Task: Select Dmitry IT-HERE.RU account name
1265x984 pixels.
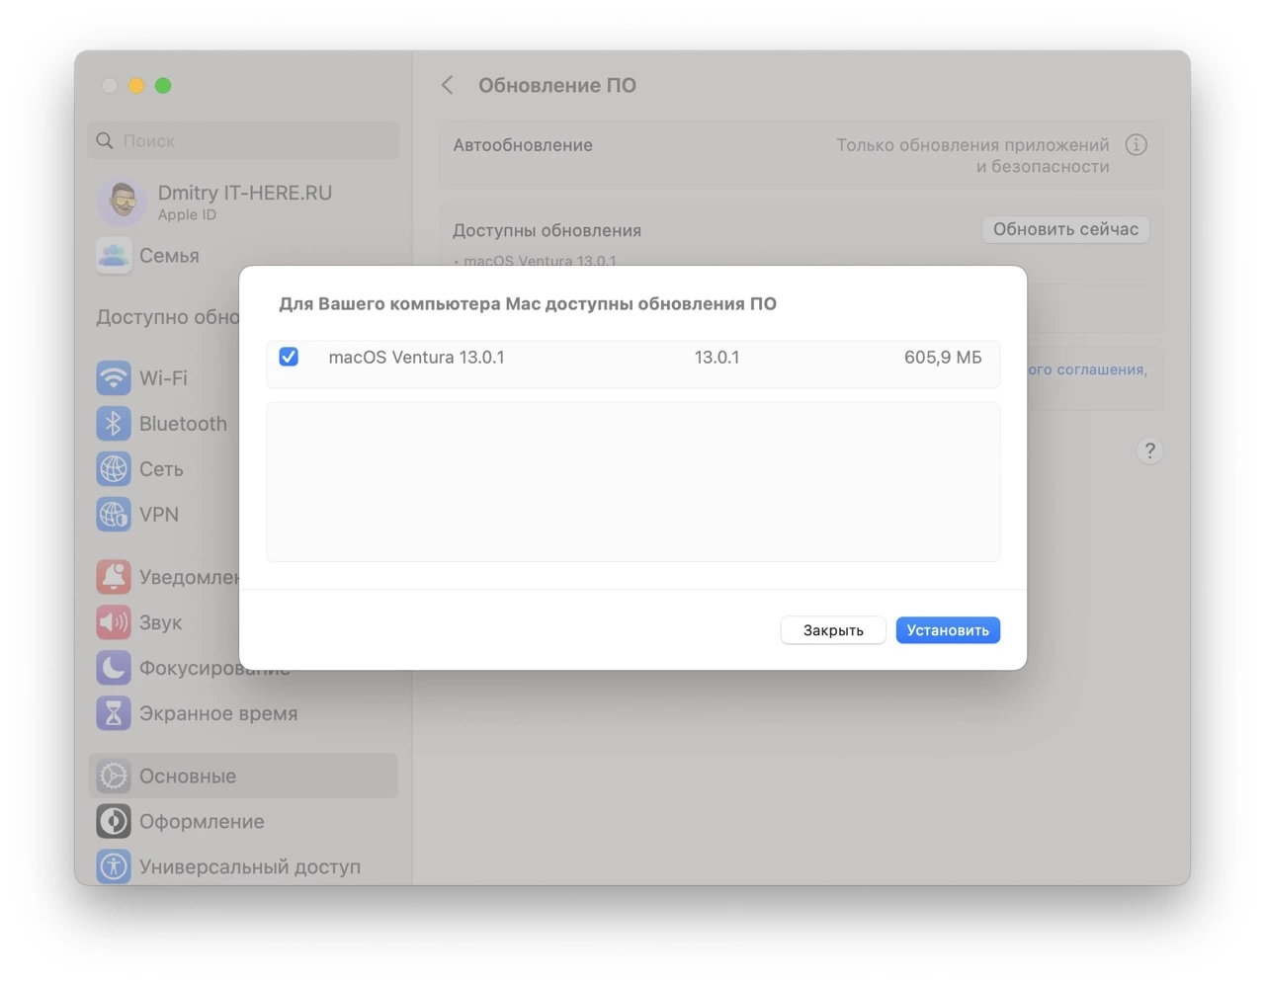Action: tap(245, 193)
